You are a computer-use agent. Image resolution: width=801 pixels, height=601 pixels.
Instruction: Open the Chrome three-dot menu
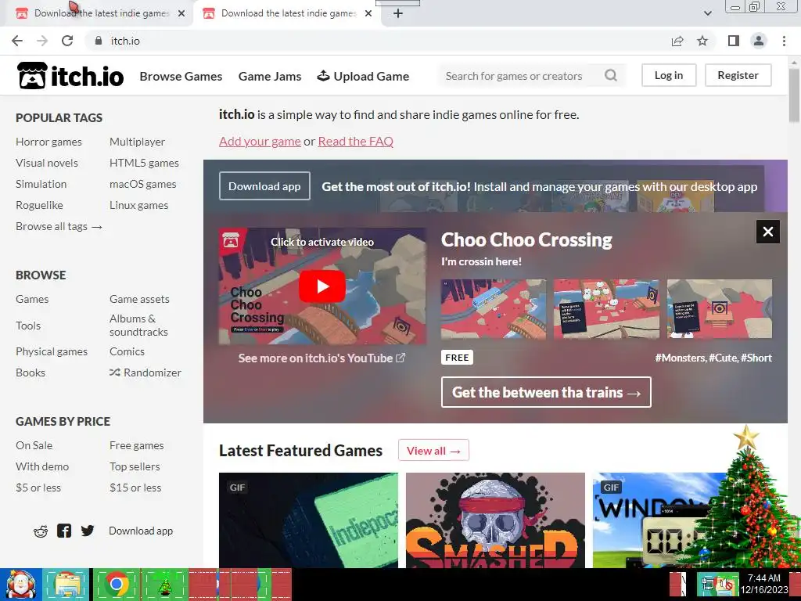tap(784, 41)
